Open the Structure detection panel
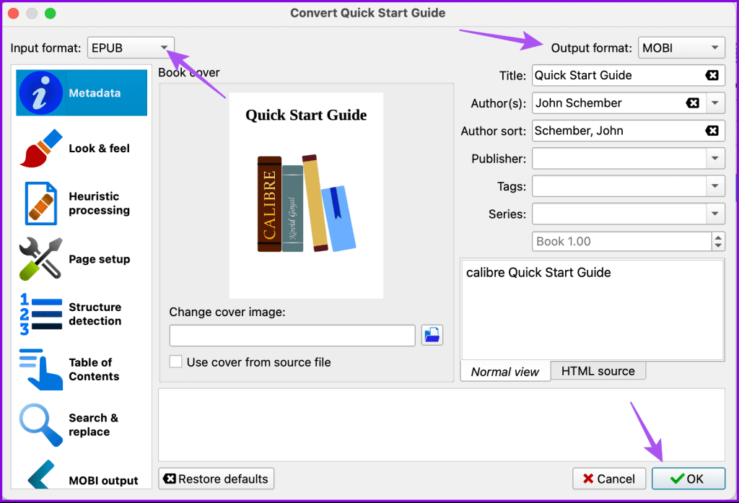The height and width of the screenshot is (503, 739). coord(81,314)
